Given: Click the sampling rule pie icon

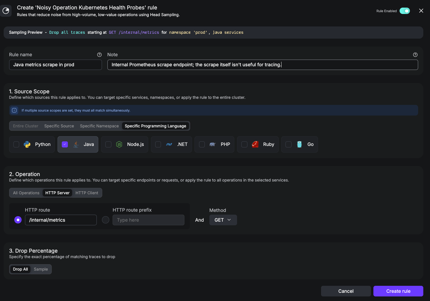Looking at the screenshot, I should tap(6, 11).
